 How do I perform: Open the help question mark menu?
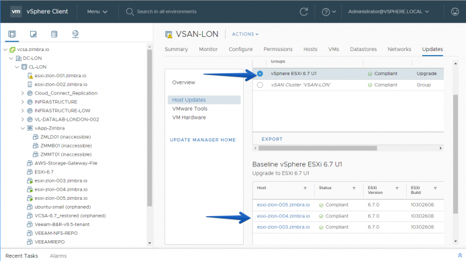point(329,12)
